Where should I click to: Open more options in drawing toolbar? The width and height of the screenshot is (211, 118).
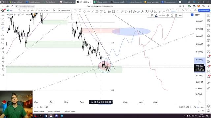click(x=180, y=15)
